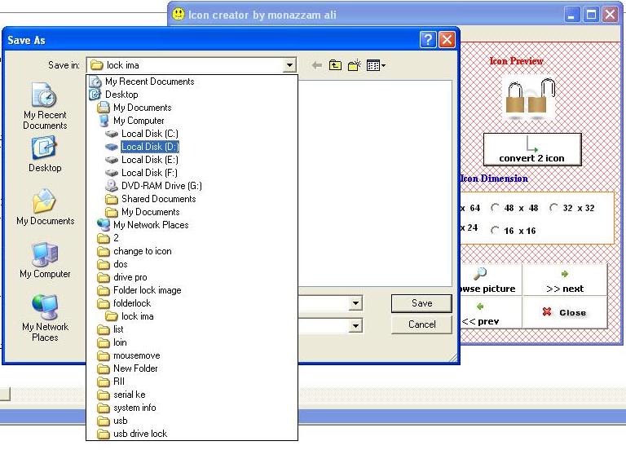
Task: Select My Network Places in list
Action: coord(192,225)
